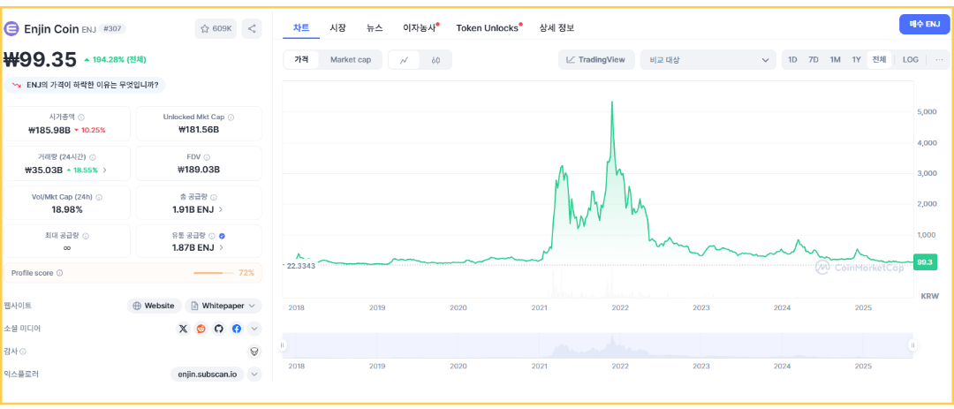This screenshot has width=954, height=409.
Task: Switch to the 시장 tab
Action: point(337,27)
